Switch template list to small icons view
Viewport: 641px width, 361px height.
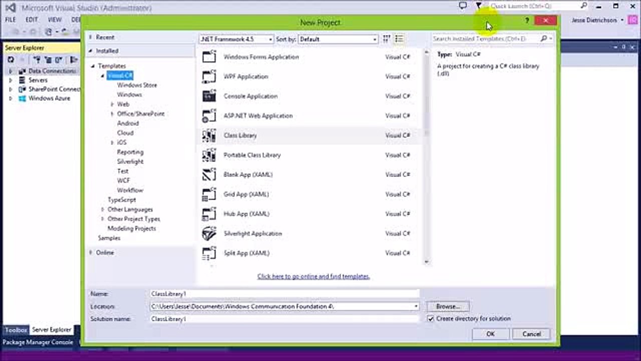pos(387,39)
